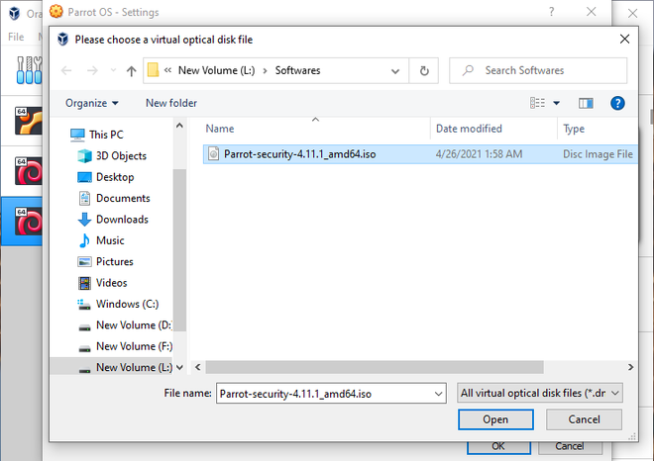Screen dimensions: 654x461
Task: Click the VirtualBox dialog title icon
Action: click(63, 40)
